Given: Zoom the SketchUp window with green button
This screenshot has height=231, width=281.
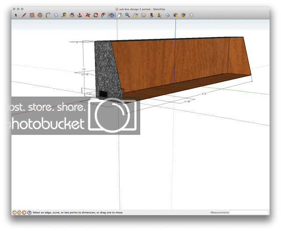Looking at the screenshot, I should point(22,9).
